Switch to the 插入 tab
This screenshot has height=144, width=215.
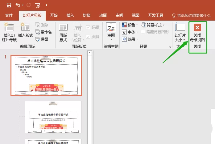pos(70,15)
